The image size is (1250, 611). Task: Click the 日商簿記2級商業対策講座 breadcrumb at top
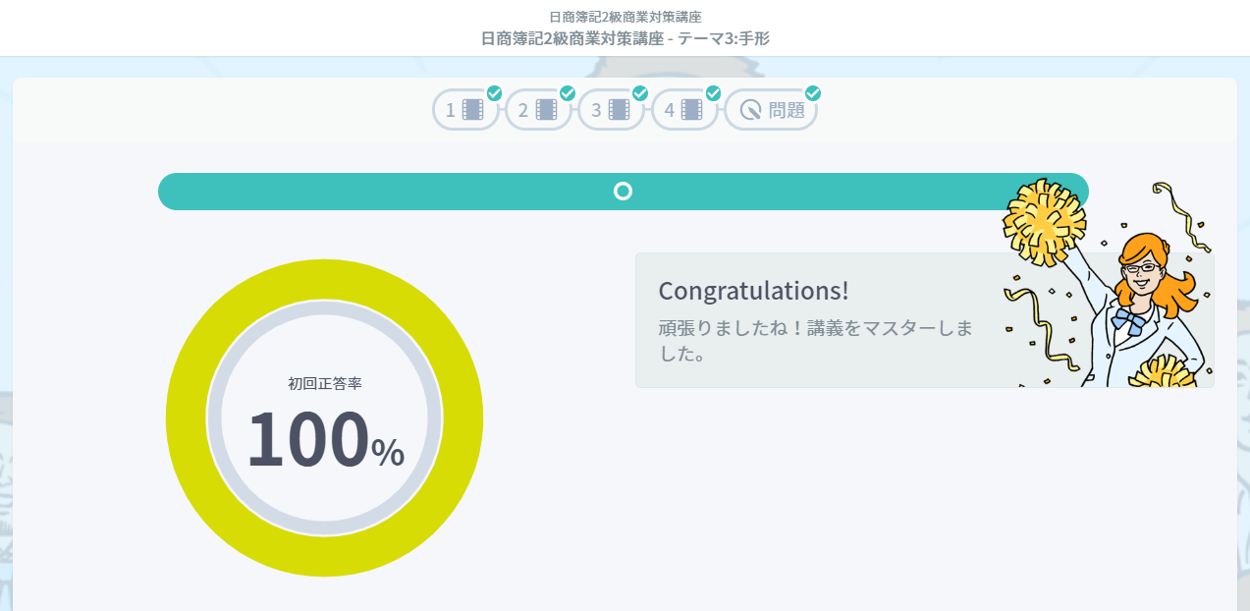pyautogui.click(x=625, y=17)
